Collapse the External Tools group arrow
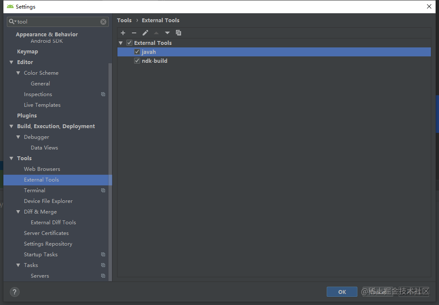The image size is (439, 305). pos(121,43)
